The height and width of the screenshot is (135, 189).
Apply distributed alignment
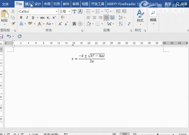(112, 18)
